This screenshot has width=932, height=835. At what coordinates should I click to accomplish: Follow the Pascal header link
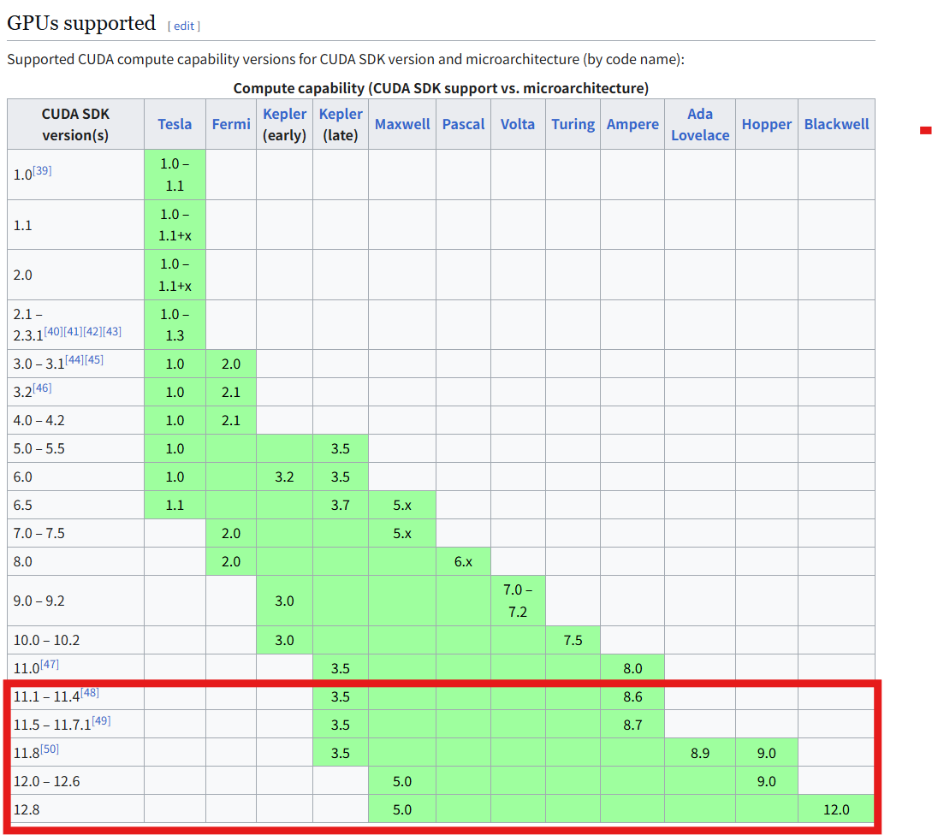tap(464, 124)
